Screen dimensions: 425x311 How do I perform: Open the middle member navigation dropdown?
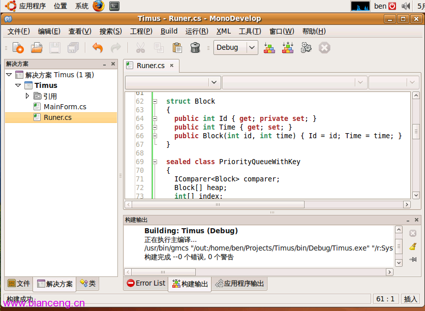click(295, 82)
